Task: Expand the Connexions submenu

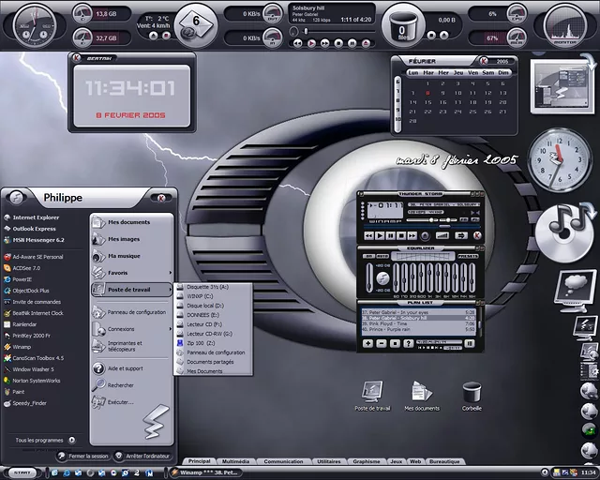Action: pyautogui.click(x=121, y=329)
